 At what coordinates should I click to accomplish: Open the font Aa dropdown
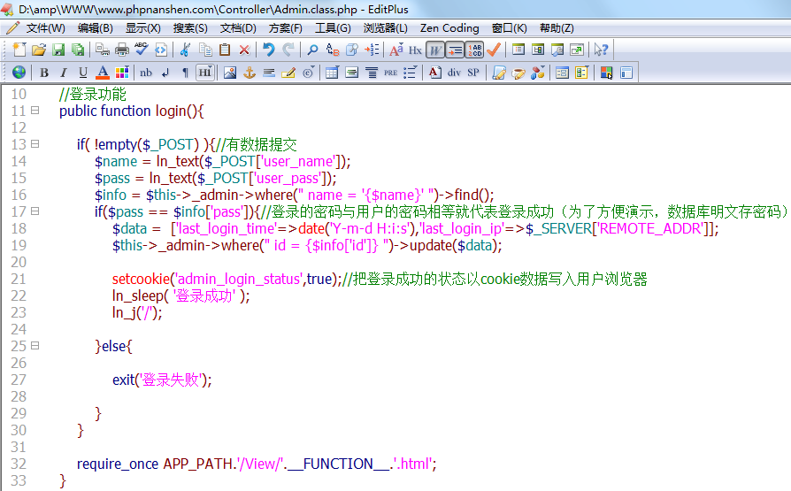tap(396, 50)
